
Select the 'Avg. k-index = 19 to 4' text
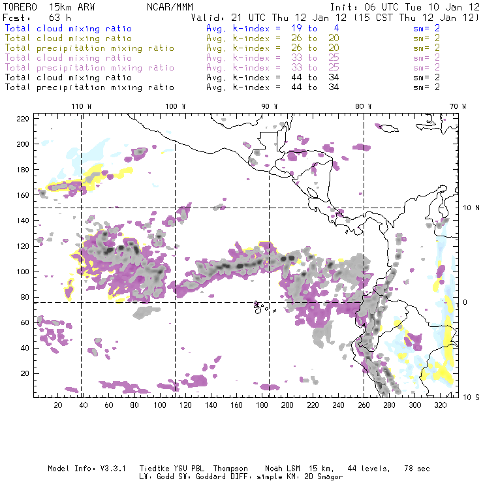pos(273,28)
